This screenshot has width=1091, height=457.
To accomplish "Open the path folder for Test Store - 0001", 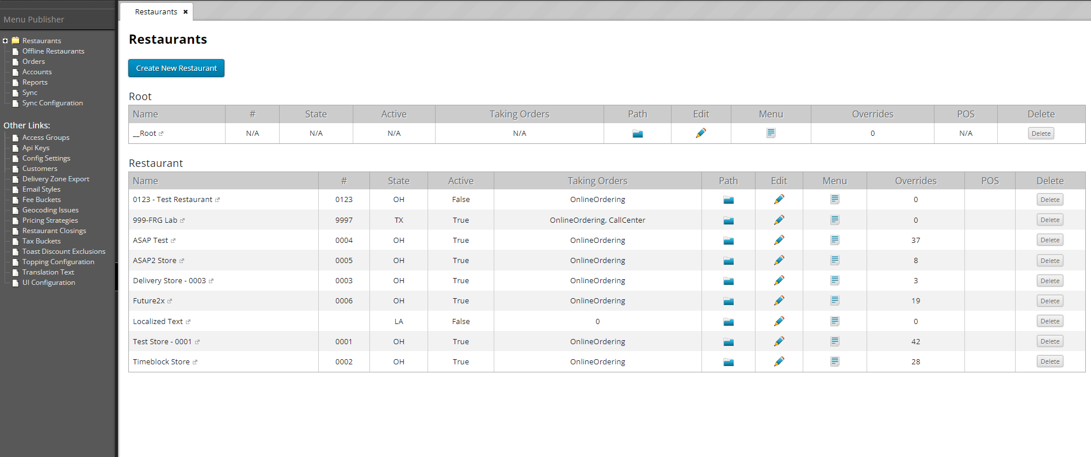I will (728, 342).
